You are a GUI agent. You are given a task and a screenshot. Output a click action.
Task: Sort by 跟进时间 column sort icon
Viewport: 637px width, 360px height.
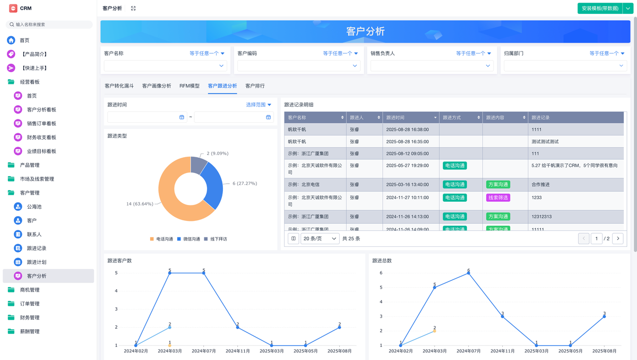point(435,117)
